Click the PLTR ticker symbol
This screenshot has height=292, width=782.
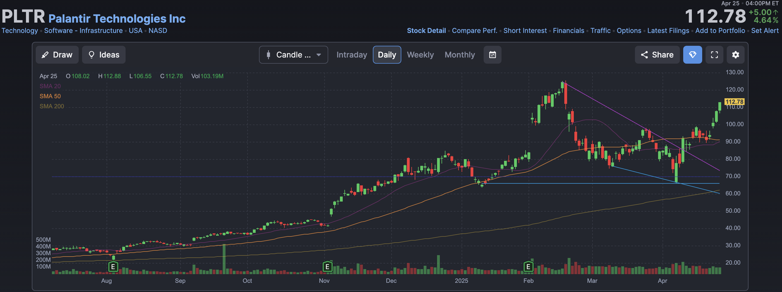pyautogui.click(x=23, y=16)
